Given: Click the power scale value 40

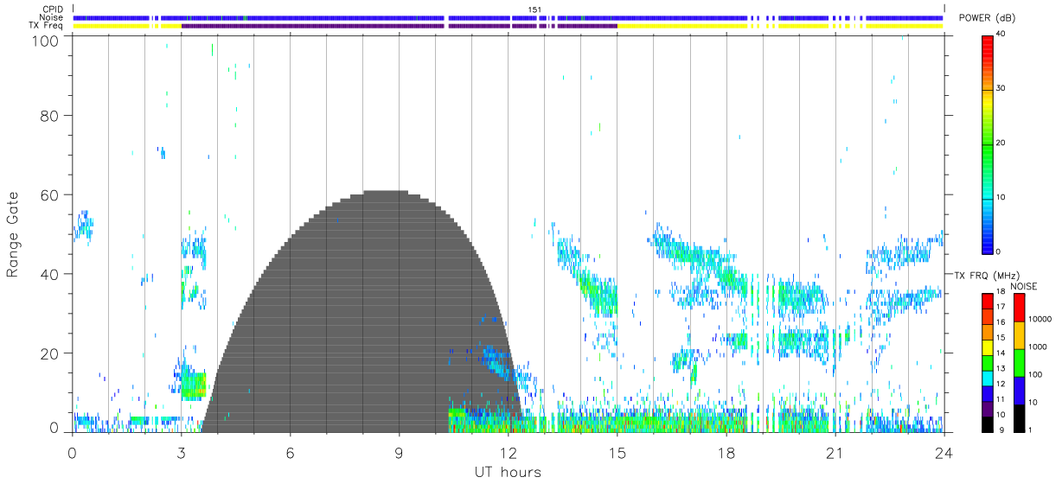Looking at the screenshot, I should click(1001, 35).
